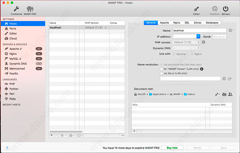Open cloud menu under hosts list
The image size is (240, 153).
click(x=71, y=135)
